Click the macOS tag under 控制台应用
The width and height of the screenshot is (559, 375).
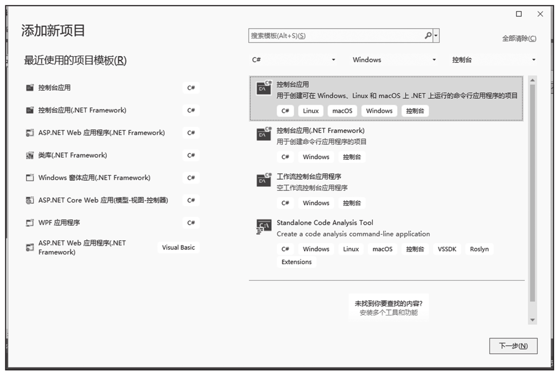pyautogui.click(x=342, y=111)
